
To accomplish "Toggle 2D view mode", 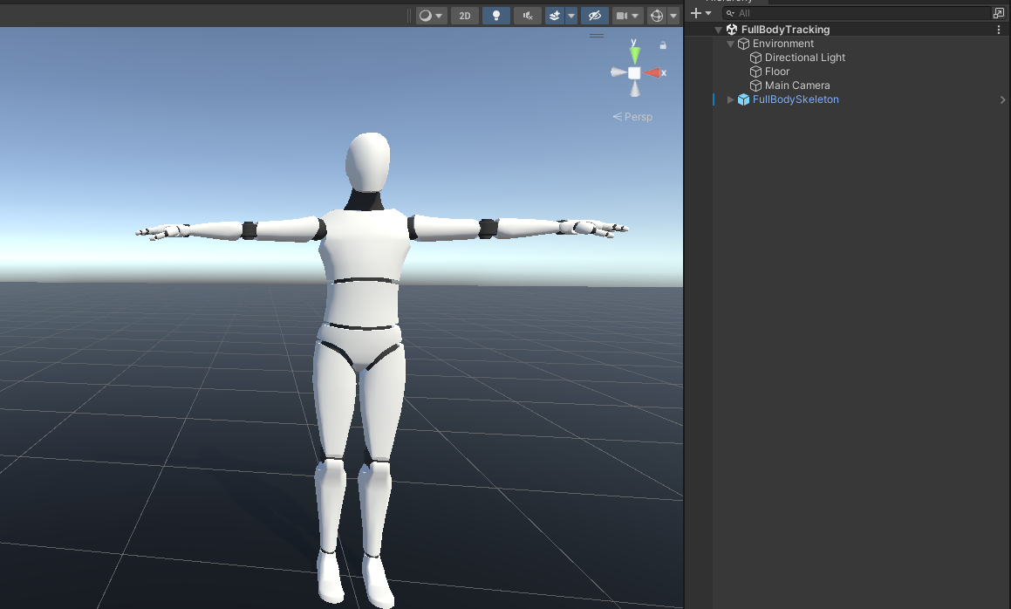I will pos(465,16).
